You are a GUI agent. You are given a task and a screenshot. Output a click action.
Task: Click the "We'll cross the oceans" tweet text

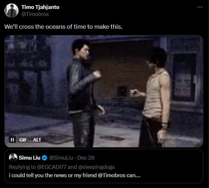(63, 27)
